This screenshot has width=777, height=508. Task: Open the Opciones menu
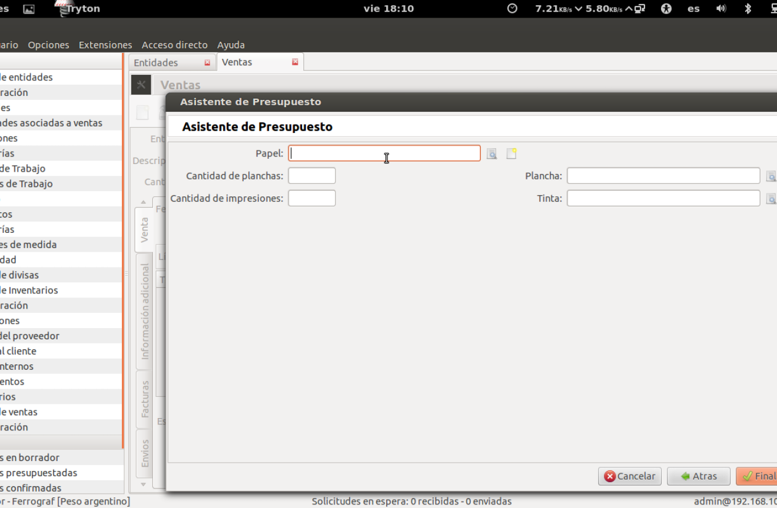[x=48, y=45]
